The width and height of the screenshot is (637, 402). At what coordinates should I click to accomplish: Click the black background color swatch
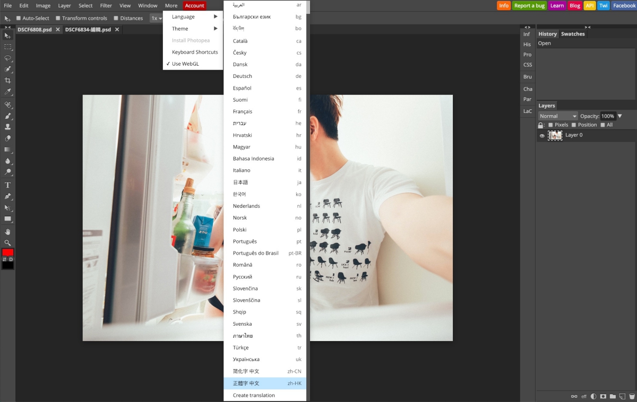point(7,265)
